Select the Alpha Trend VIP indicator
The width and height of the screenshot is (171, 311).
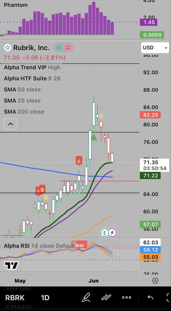[x=32, y=67]
